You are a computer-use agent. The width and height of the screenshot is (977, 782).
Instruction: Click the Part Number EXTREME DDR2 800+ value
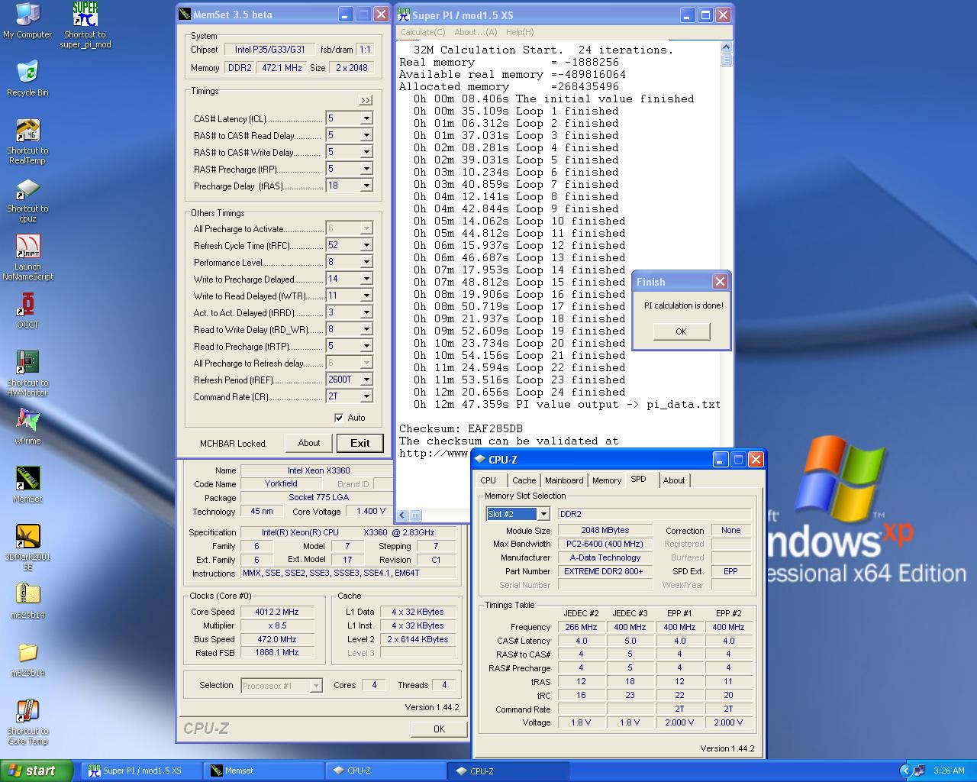[x=605, y=571]
